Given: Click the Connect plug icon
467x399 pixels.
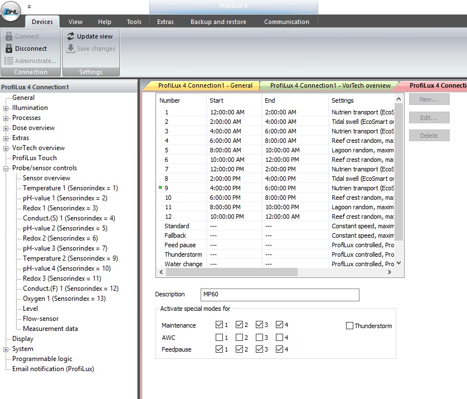Looking at the screenshot, I should coord(9,36).
